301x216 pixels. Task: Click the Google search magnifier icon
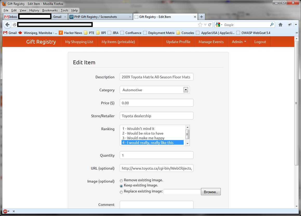272,25
